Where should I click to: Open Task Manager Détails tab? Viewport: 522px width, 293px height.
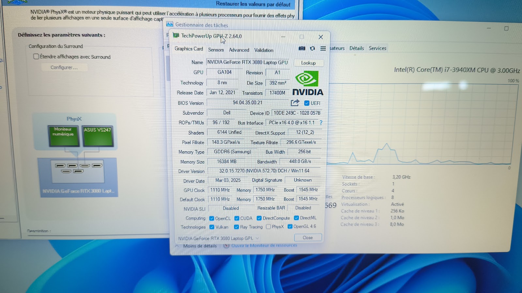tap(357, 48)
